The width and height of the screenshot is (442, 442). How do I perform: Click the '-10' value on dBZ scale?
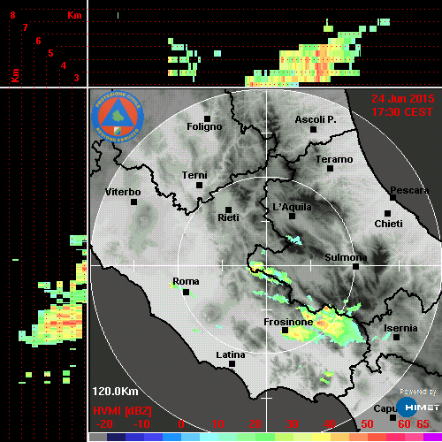point(141,424)
